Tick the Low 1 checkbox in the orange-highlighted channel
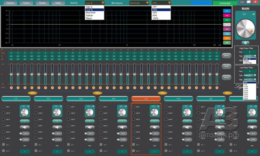 tap(133, 107)
